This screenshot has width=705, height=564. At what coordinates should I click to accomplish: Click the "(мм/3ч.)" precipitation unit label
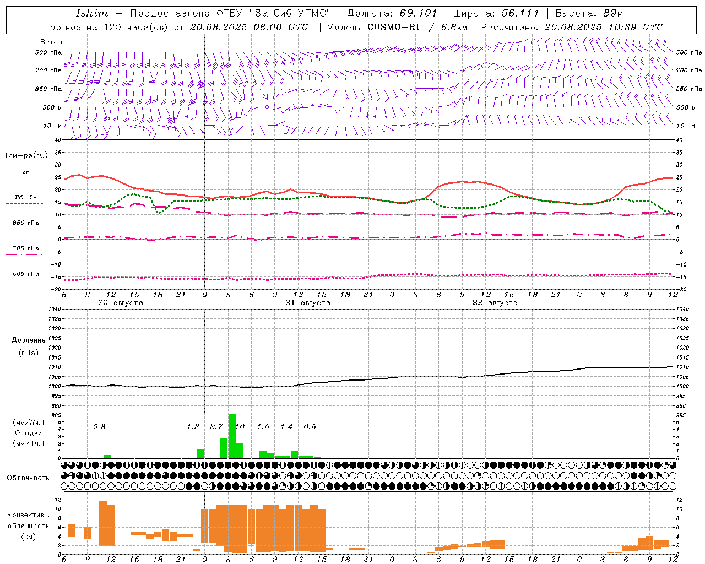pyautogui.click(x=29, y=422)
